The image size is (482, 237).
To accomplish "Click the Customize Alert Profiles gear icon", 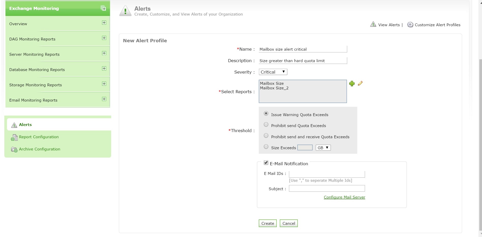I will (410, 25).
